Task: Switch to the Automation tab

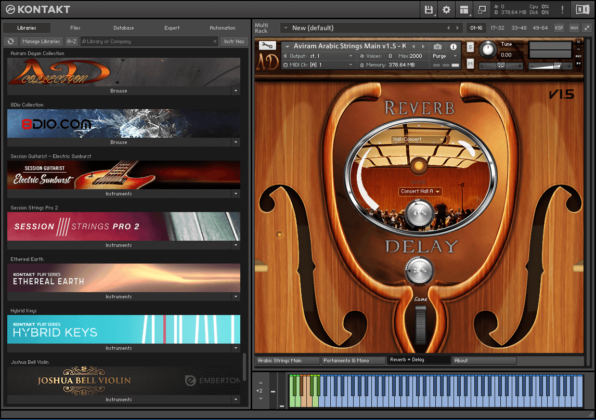Action: pos(223,28)
